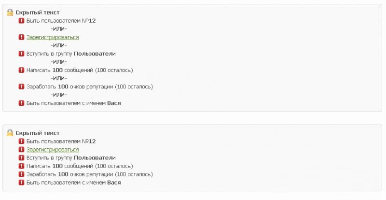Click the red alert icon beside 'Заработать 100 очков' in the second block
Screen dimensions: 386x200
[21, 174]
